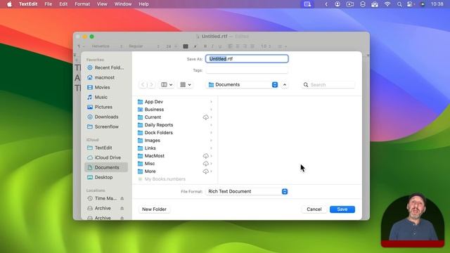Image resolution: width=450 pixels, height=253 pixels.
Task: Expand Dock Folders chevron
Action: (211, 133)
